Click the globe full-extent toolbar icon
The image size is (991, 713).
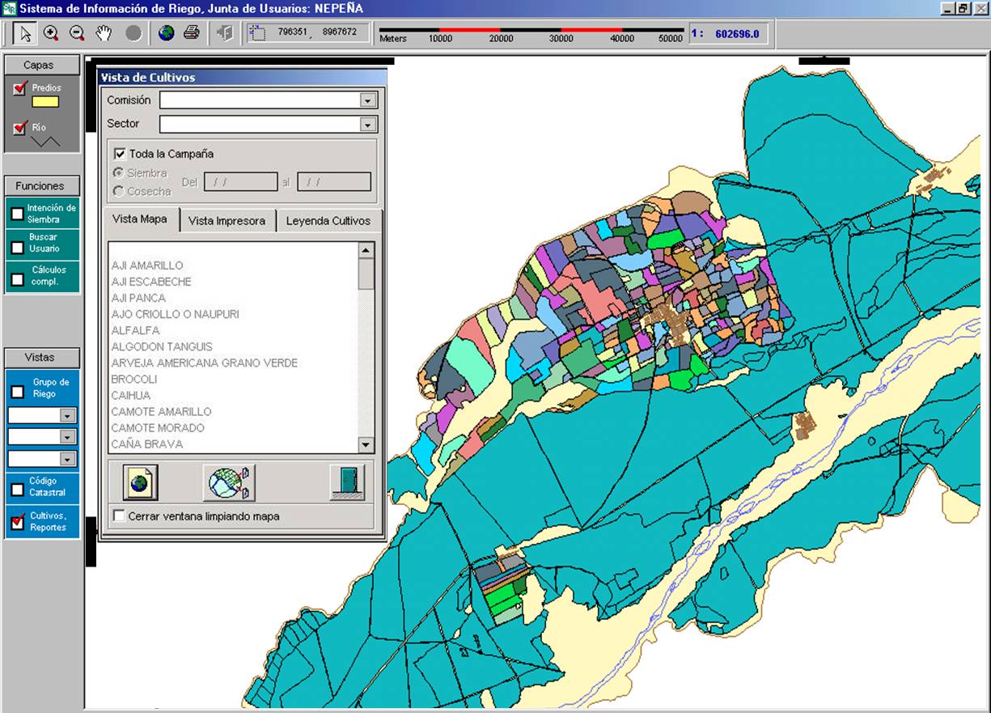[x=167, y=33]
